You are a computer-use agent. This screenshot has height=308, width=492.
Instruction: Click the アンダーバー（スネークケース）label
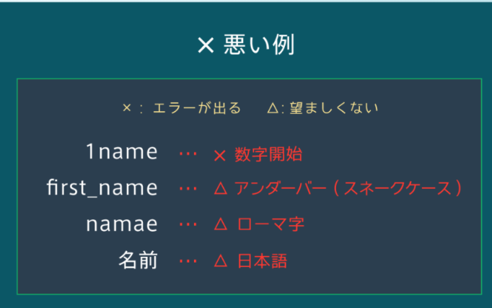point(348,188)
